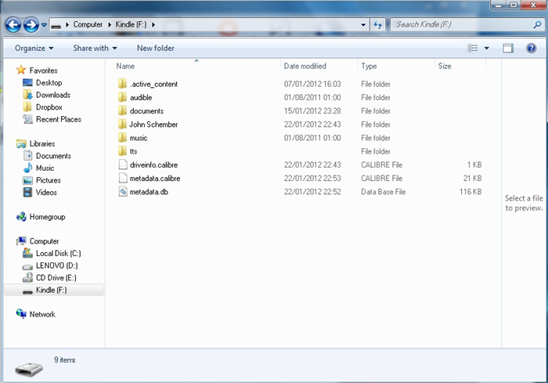548x383 pixels.
Task: Click the John Schember folder name
Action: tap(153, 125)
